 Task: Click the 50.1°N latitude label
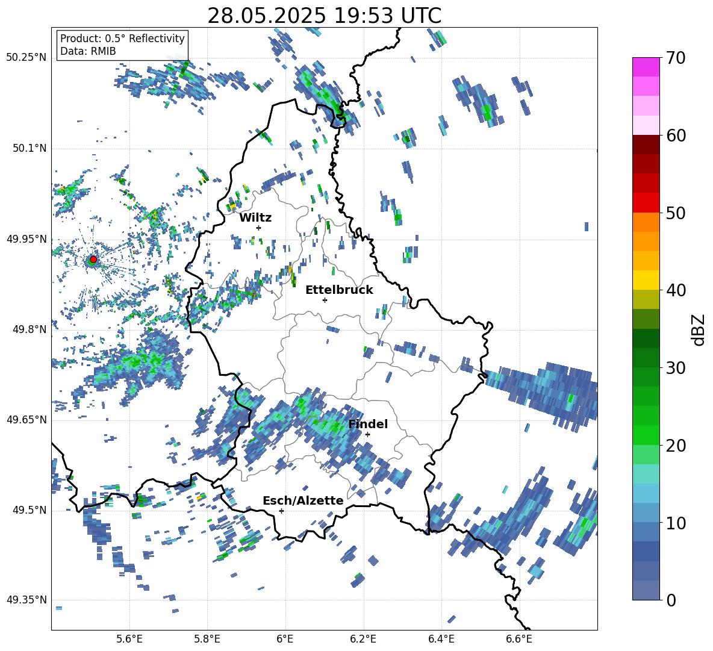tap(30, 149)
